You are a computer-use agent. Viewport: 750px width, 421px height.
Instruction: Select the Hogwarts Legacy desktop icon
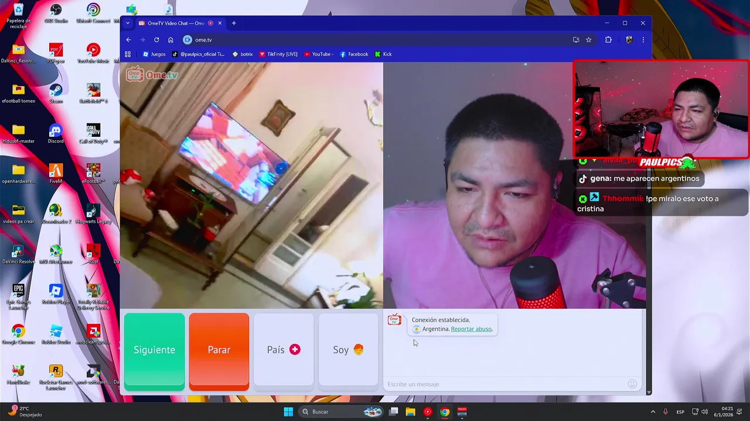93,214
